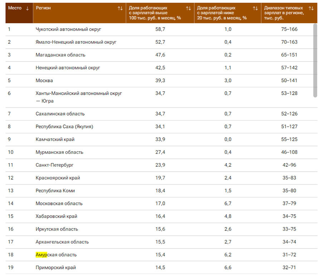Click value 17,0 for Московская область

[160, 203]
